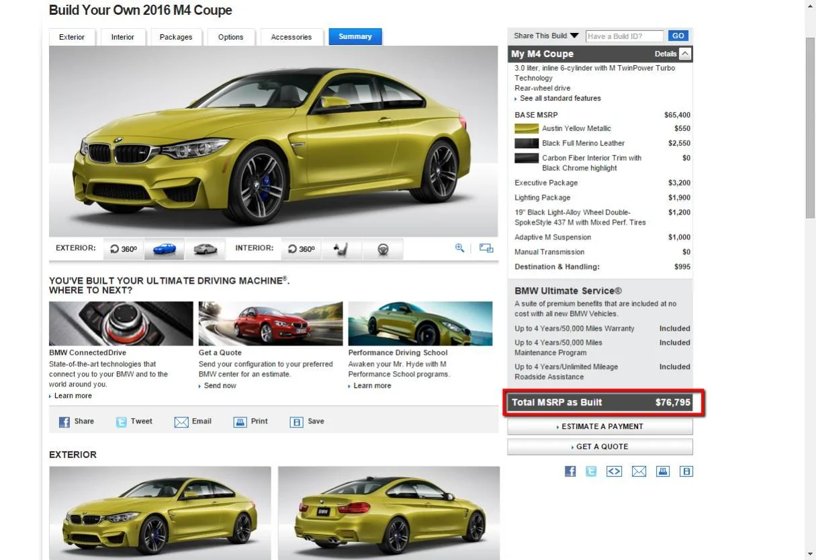Click the Performance Driving School image
Viewport: 816px width, 560px height.
[420, 323]
